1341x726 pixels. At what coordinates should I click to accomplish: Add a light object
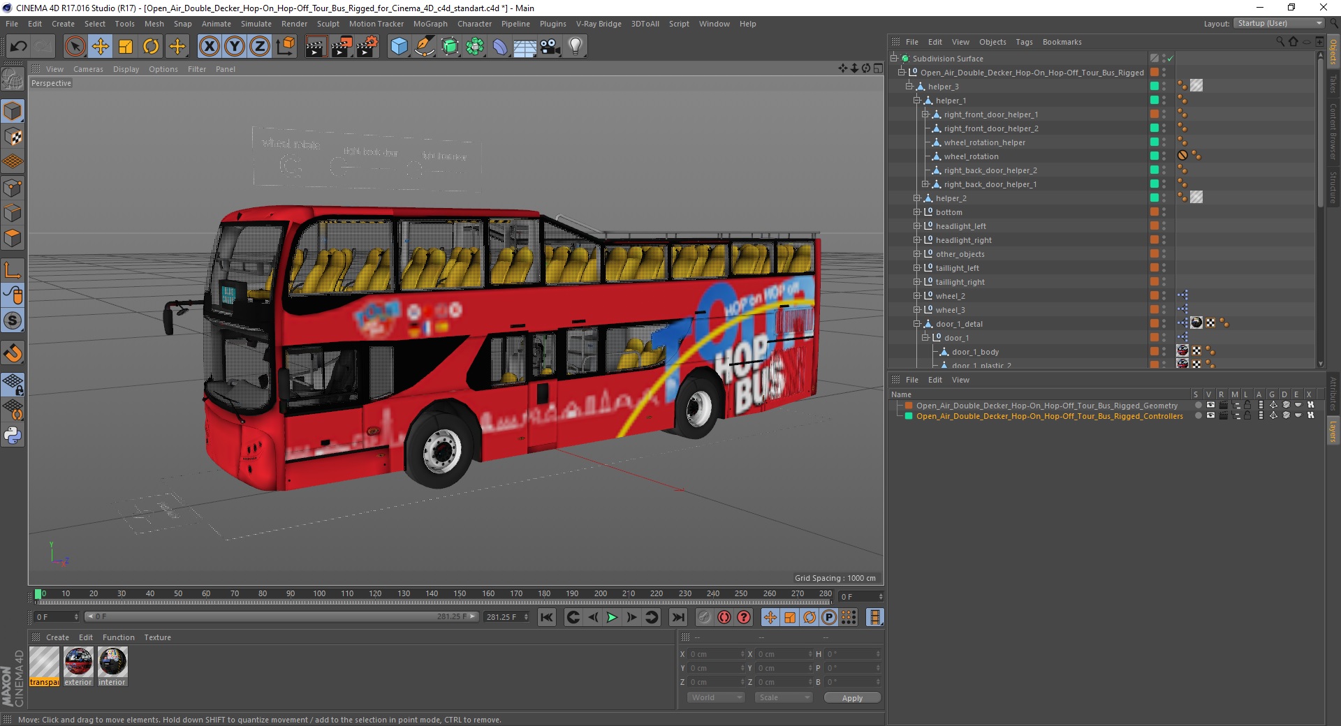tap(576, 47)
